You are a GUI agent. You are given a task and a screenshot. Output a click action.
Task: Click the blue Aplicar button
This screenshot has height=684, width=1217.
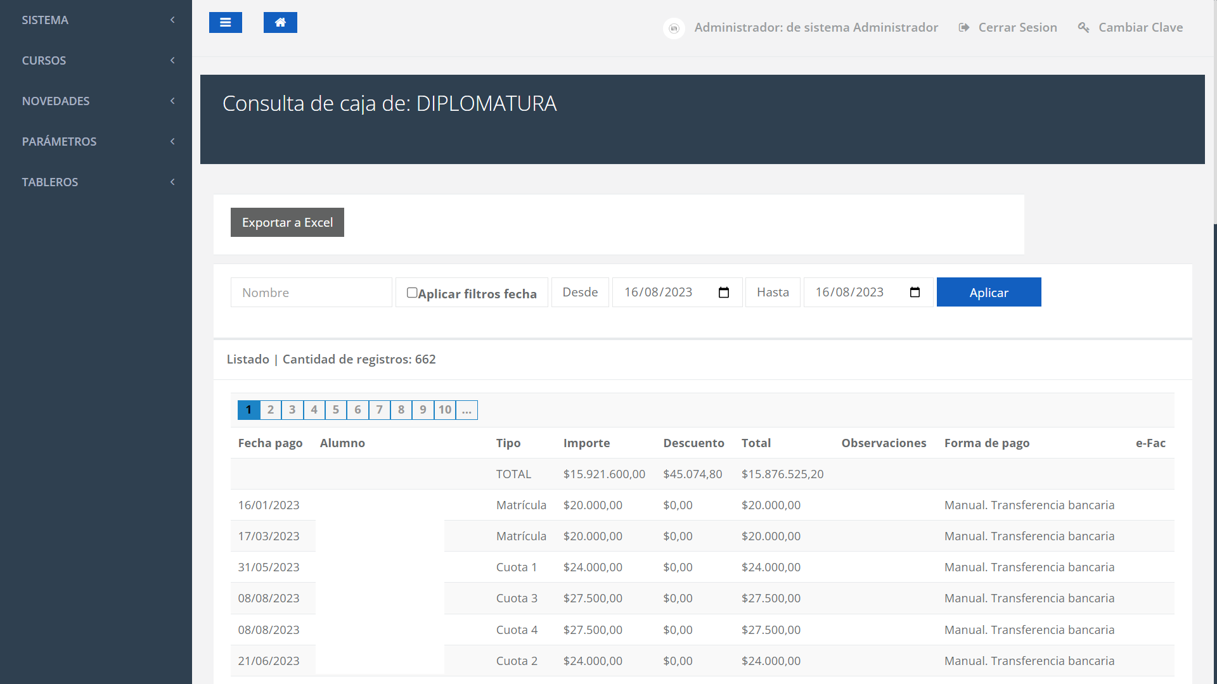[989, 292]
